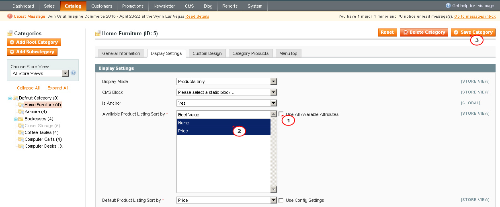Click the Computer Desks folder icon
This screenshot has height=207, width=500.
click(x=21, y=146)
